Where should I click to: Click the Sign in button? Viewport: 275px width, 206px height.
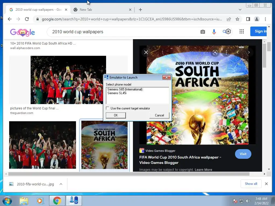(x=258, y=31)
